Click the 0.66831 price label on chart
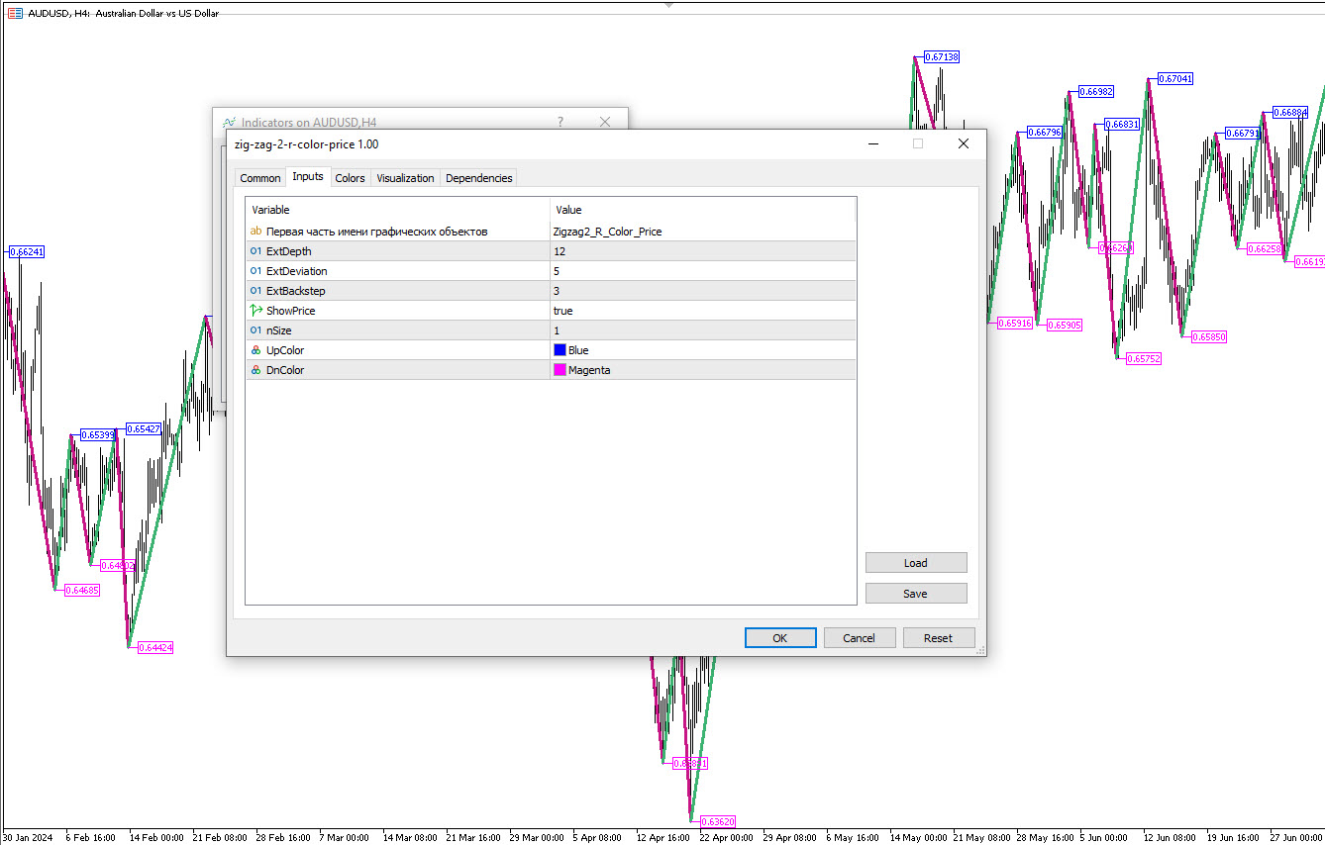 [1123, 125]
